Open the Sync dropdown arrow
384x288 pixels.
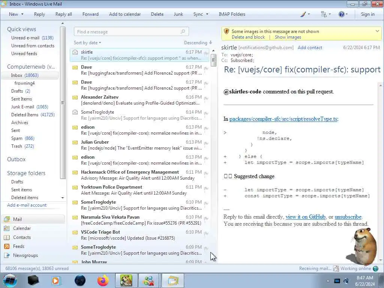207,14
